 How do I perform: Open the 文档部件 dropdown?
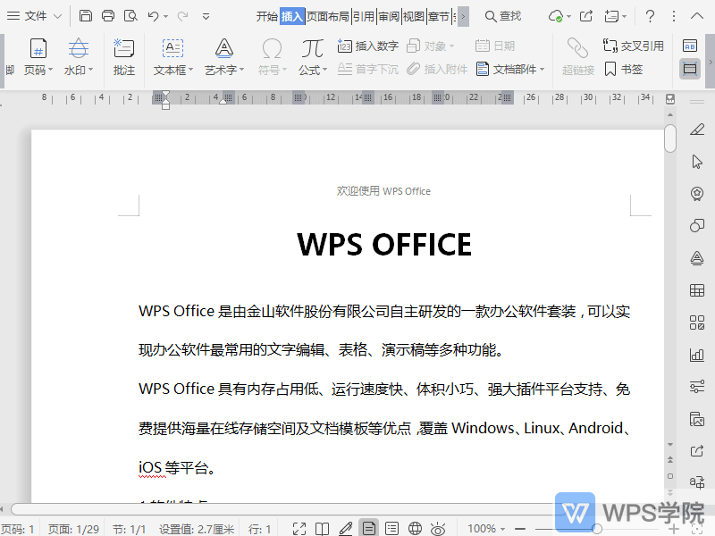coord(511,69)
